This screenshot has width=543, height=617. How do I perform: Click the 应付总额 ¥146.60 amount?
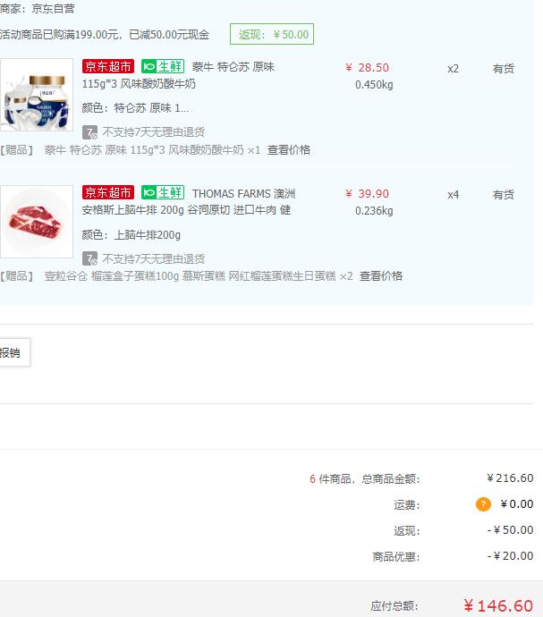(x=498, y=606)
